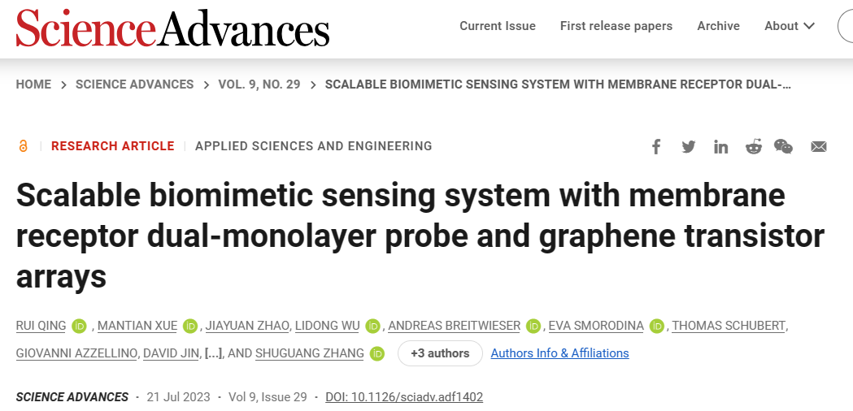Navigate to Vol. 9, No. 29 breadcrumb
Viewport: 853px width, 411px height.
[259, 84]
